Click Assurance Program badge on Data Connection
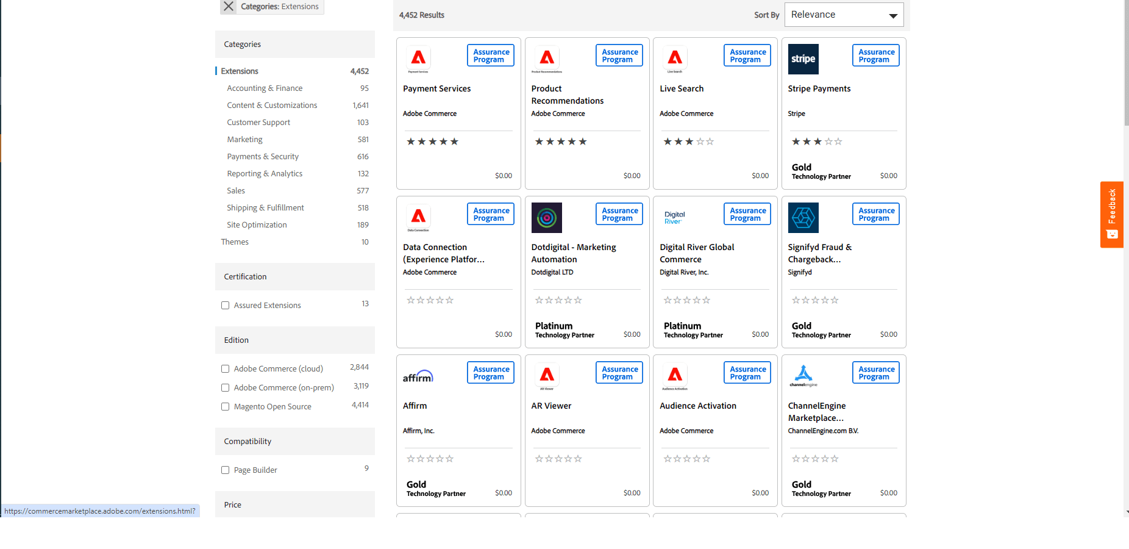This screenshot has width=1129, height=549. tap(491, 214)
